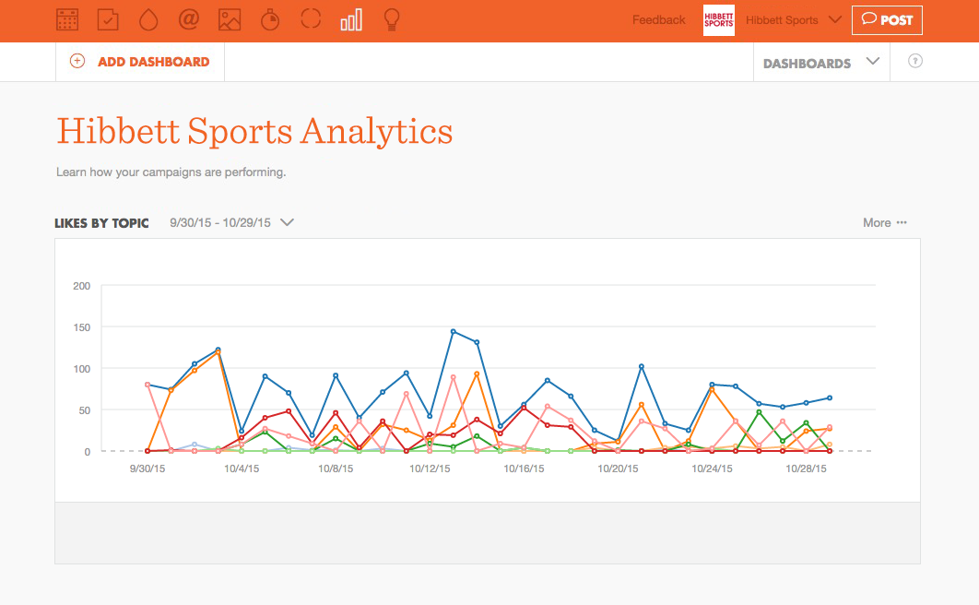Screen dimensions: 979x605
Task: Click the LIKES BY TOPIC heading
Action: [101, 223]
